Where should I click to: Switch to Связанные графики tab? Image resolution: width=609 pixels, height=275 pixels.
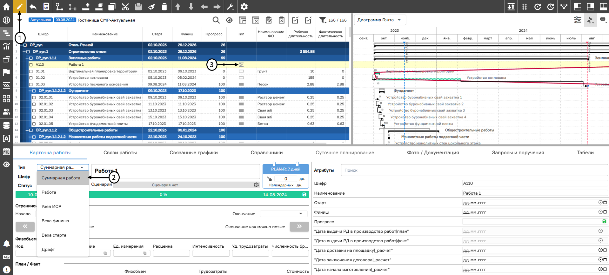pos(194,153)
